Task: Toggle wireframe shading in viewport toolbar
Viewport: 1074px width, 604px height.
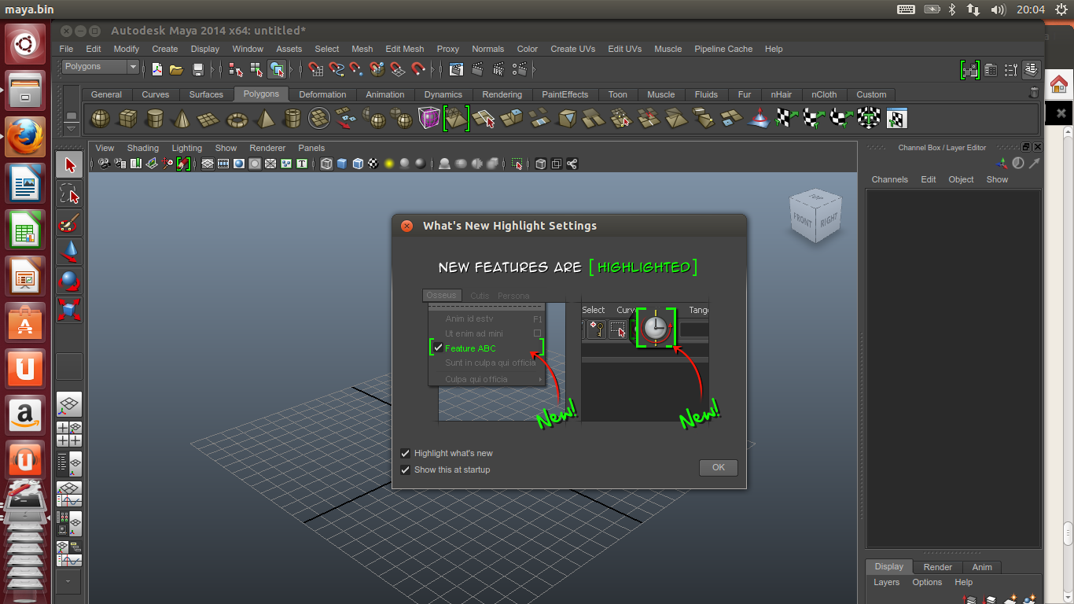Action: [x=326, y=164]
